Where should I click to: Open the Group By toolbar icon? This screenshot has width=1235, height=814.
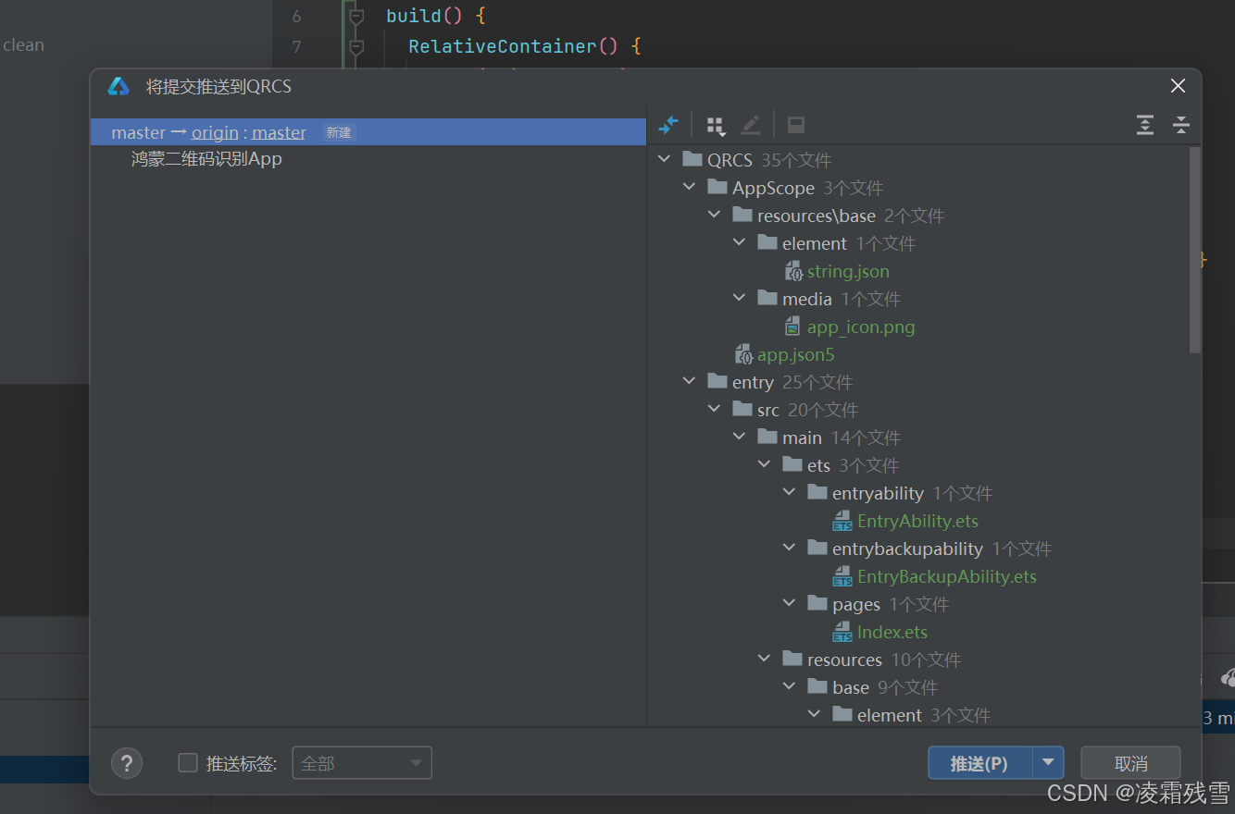[716, 126]
